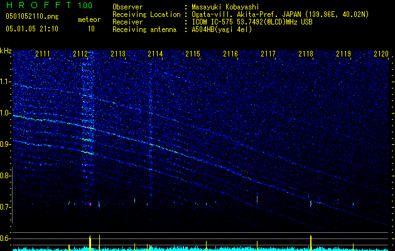395x251 pixels.
Task: Click the HROFFT 1.0.0 title text
Action: tap(49, 5)
